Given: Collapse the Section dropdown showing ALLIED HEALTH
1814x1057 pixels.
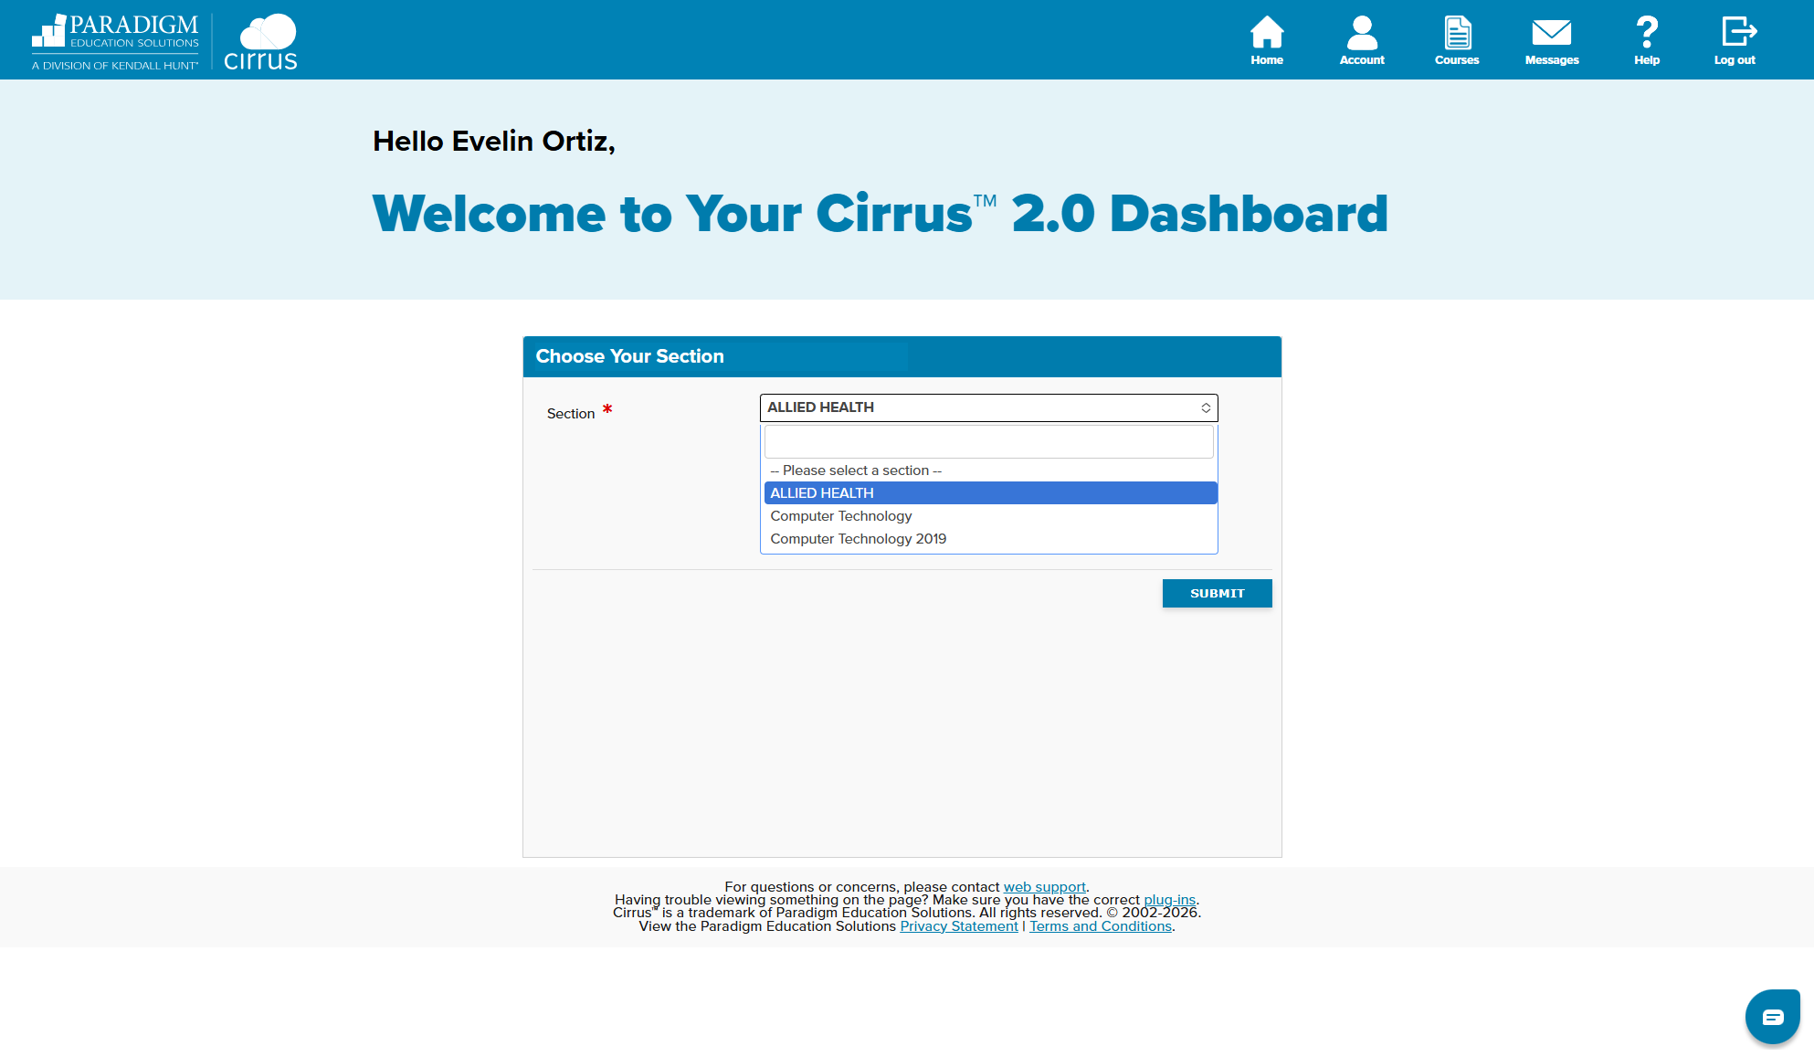Looking at the screenshot, I should pos(988,407).
